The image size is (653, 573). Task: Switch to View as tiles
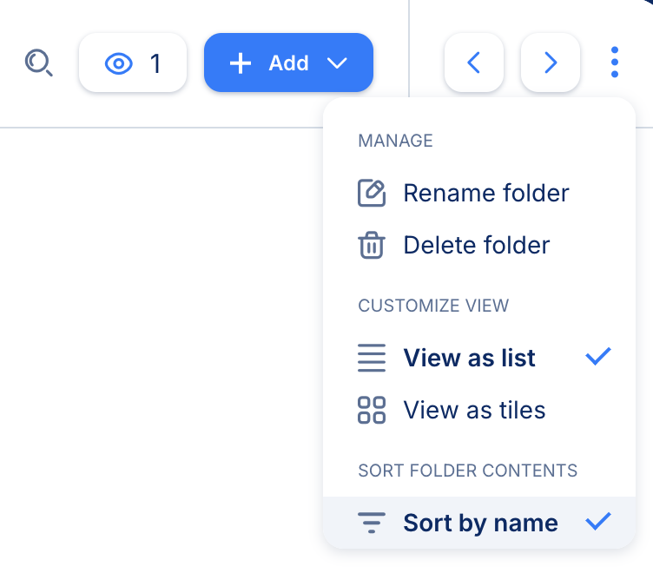pyautogui.click(x=474, y=410)
